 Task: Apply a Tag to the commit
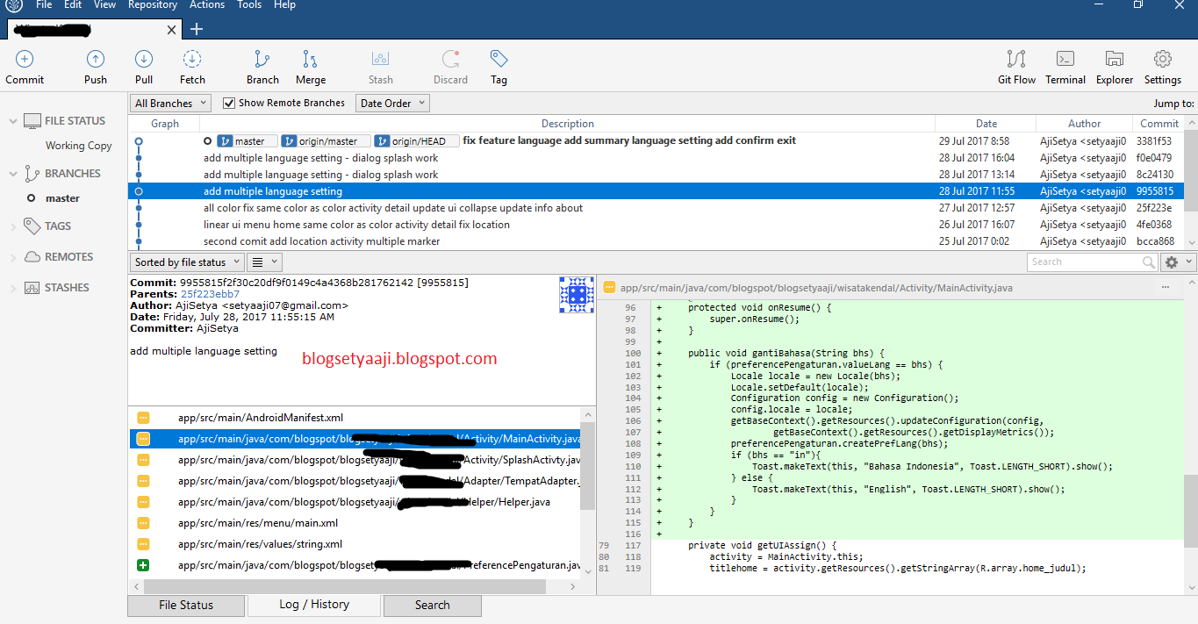(498, 66)
